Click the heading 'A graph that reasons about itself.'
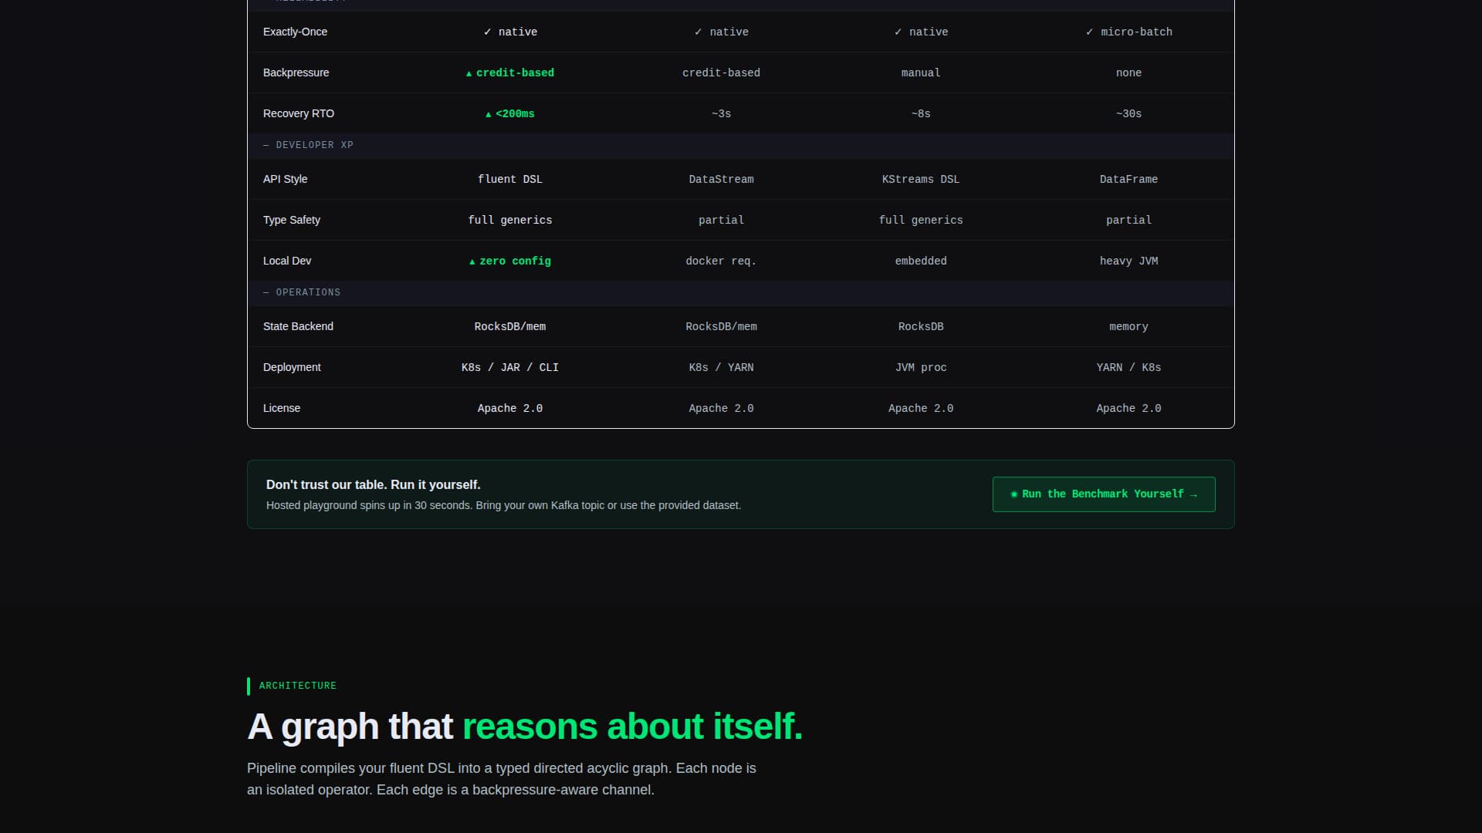The width and height of the screenshot is (1482, 833). tap(525, 727)
